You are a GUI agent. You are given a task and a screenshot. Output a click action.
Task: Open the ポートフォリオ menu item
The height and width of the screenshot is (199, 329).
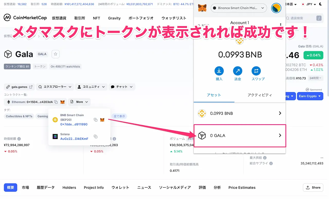141,18
